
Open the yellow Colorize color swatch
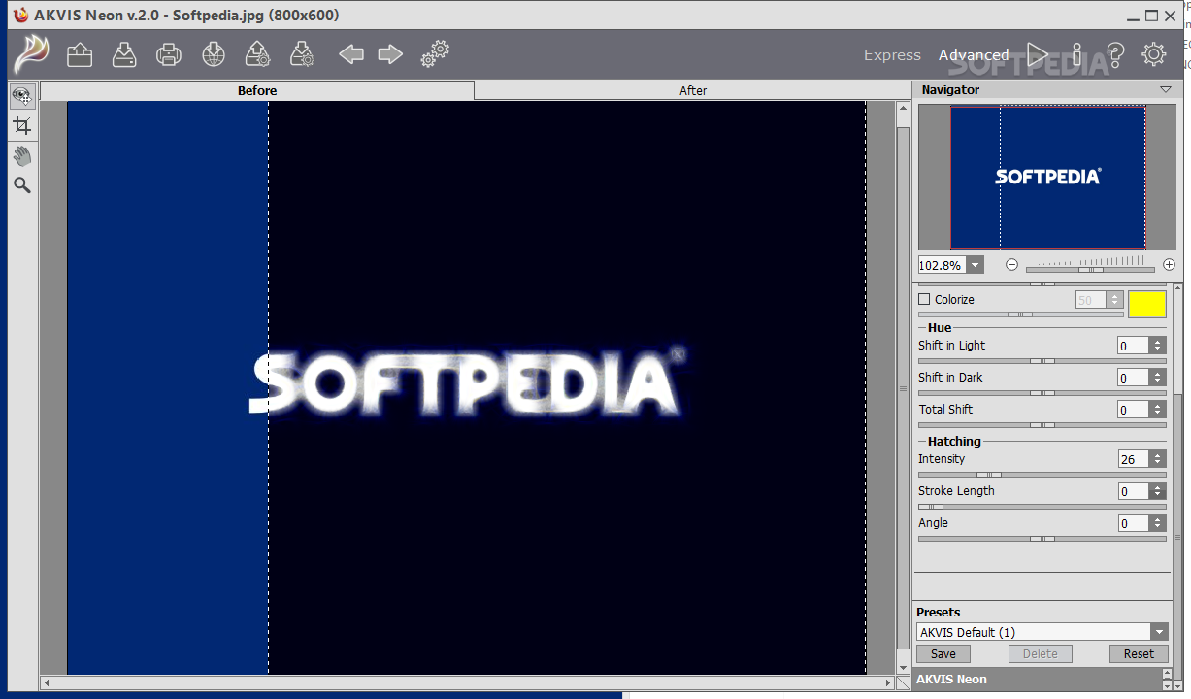coord(1146,304)
